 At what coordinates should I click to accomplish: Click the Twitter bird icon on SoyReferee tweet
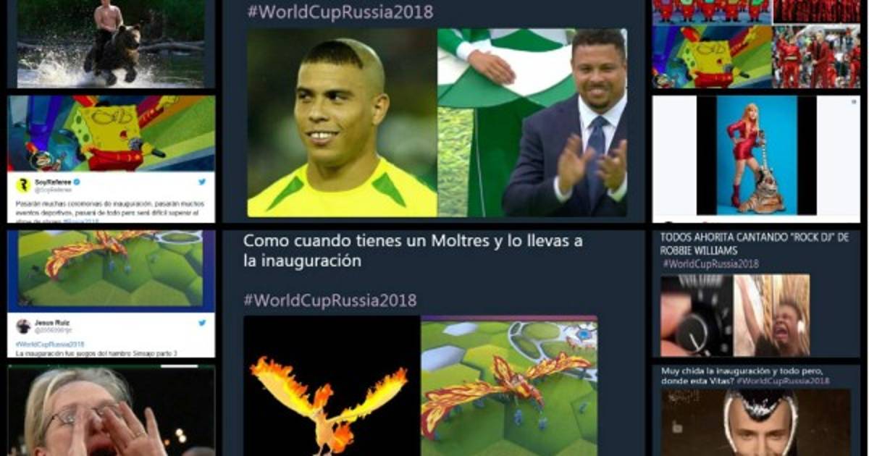tap(202, 182)
